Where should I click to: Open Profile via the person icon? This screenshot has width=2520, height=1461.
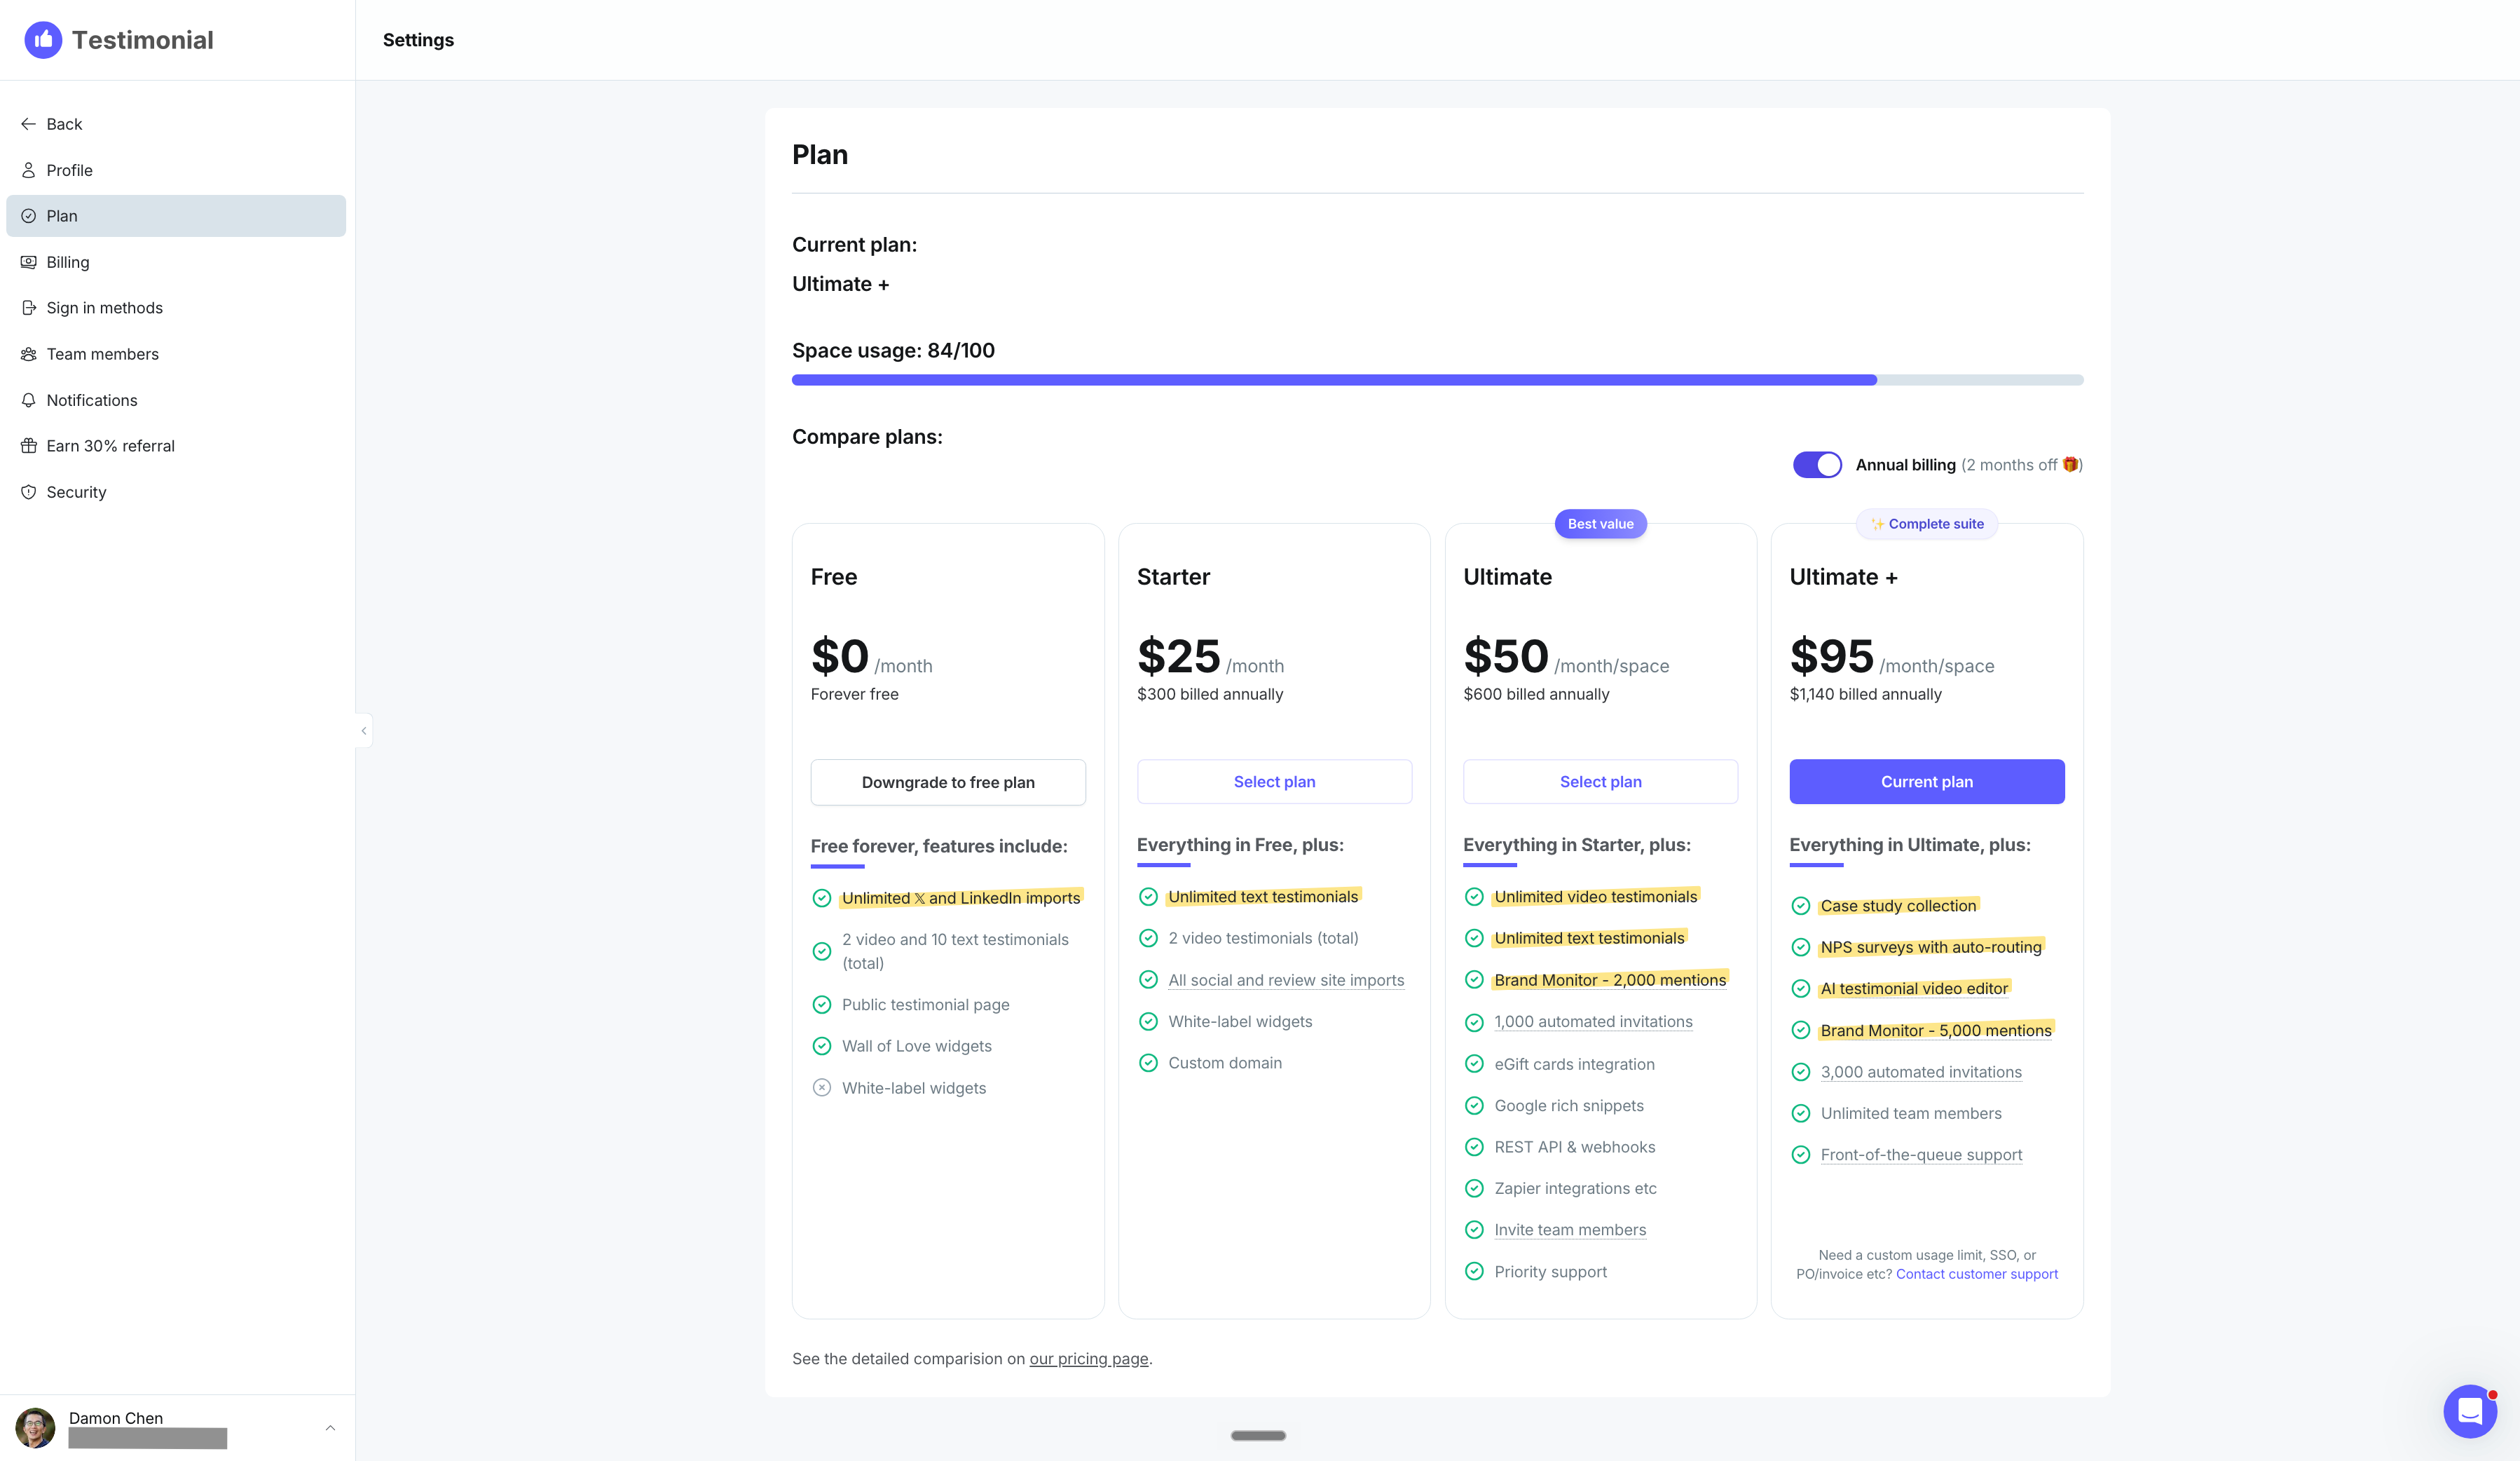[x=28, y=170]
